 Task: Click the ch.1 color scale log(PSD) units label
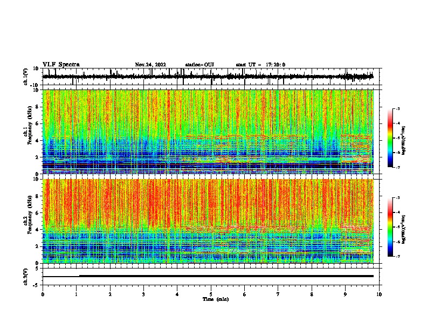(404, 141)
